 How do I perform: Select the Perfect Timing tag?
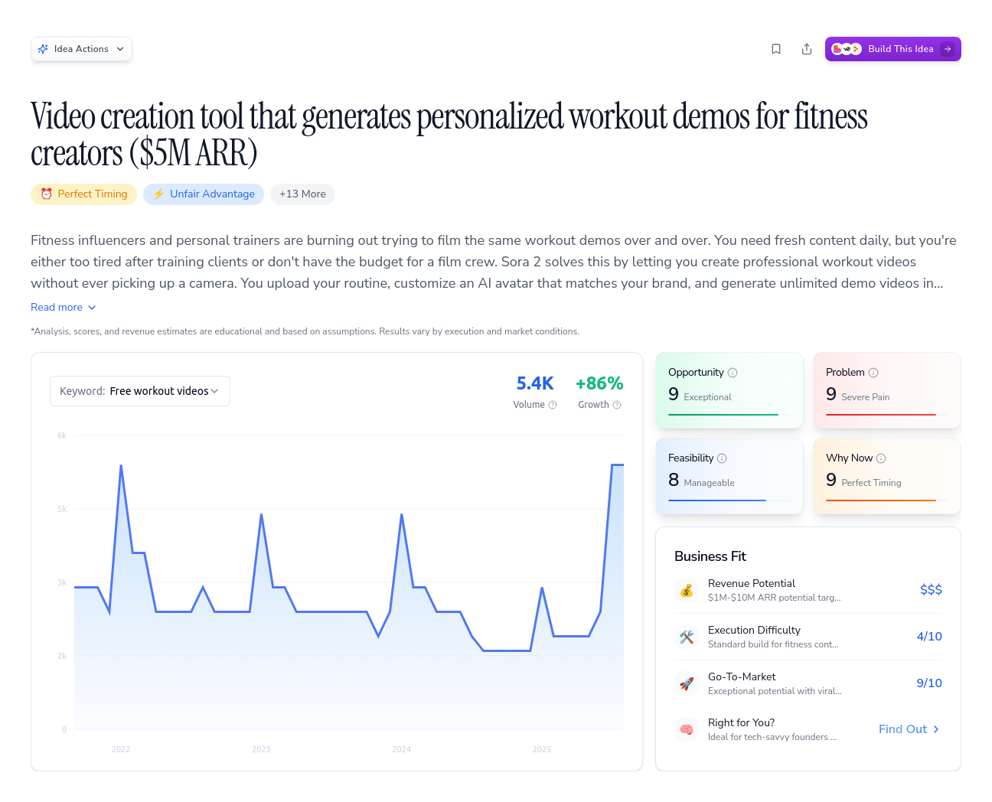point(84,194)
